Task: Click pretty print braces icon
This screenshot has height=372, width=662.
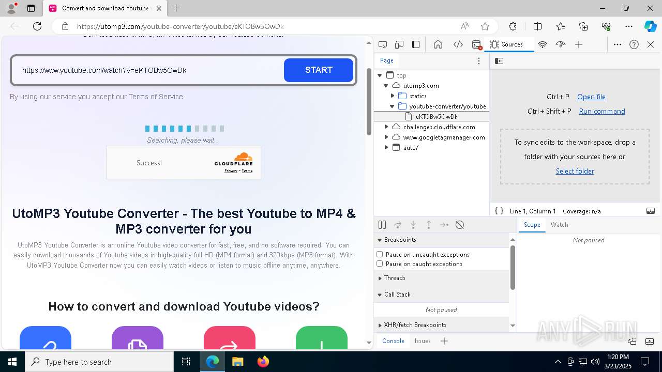Action: (x=499, y=211)
